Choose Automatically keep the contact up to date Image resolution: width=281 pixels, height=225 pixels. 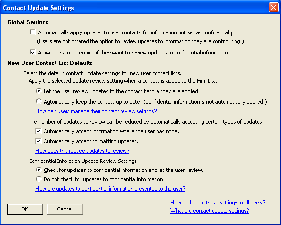[38, 101]
